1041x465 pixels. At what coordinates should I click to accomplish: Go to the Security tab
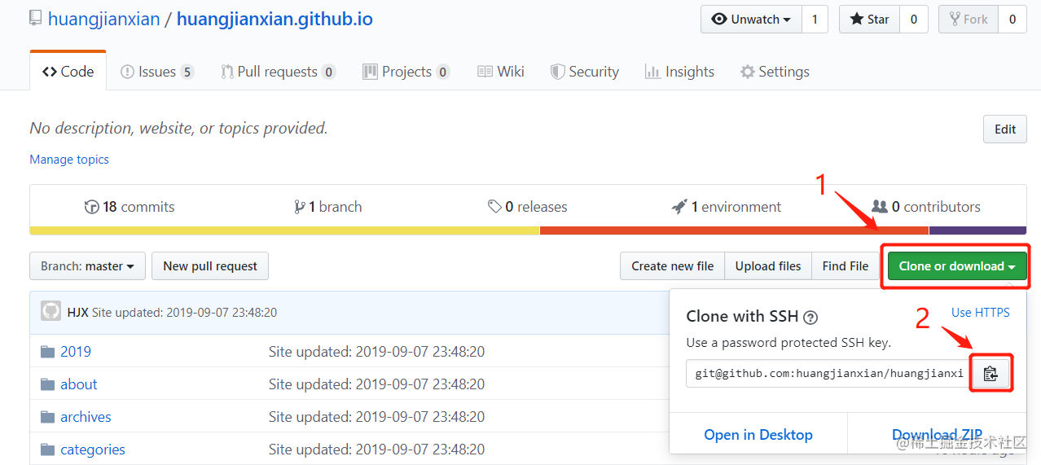(x=585, y=72)
